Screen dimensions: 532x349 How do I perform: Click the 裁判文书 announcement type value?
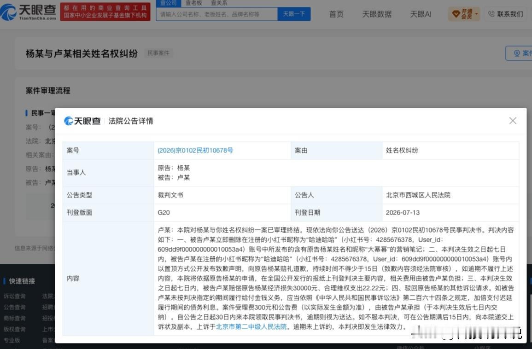click(x=170, y=195)
